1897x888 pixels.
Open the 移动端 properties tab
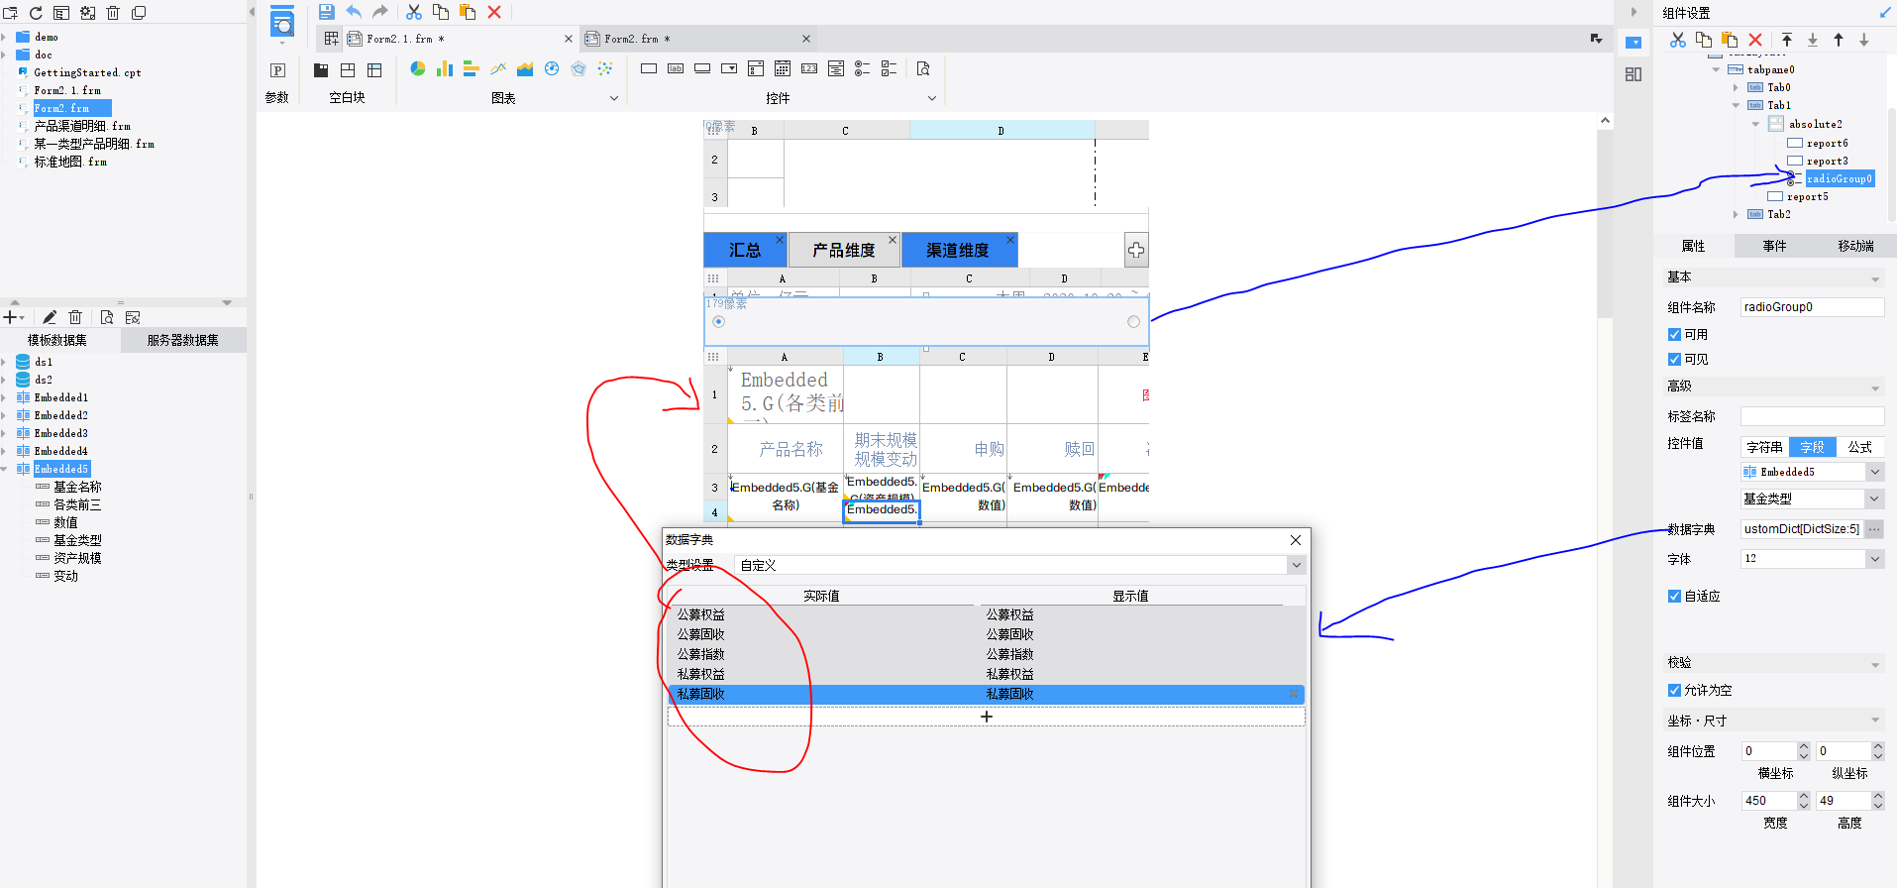1855,246
